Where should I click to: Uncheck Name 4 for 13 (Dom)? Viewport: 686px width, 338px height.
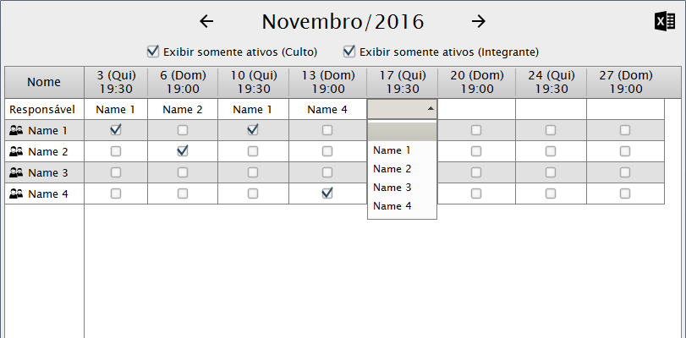coord(327,194)
